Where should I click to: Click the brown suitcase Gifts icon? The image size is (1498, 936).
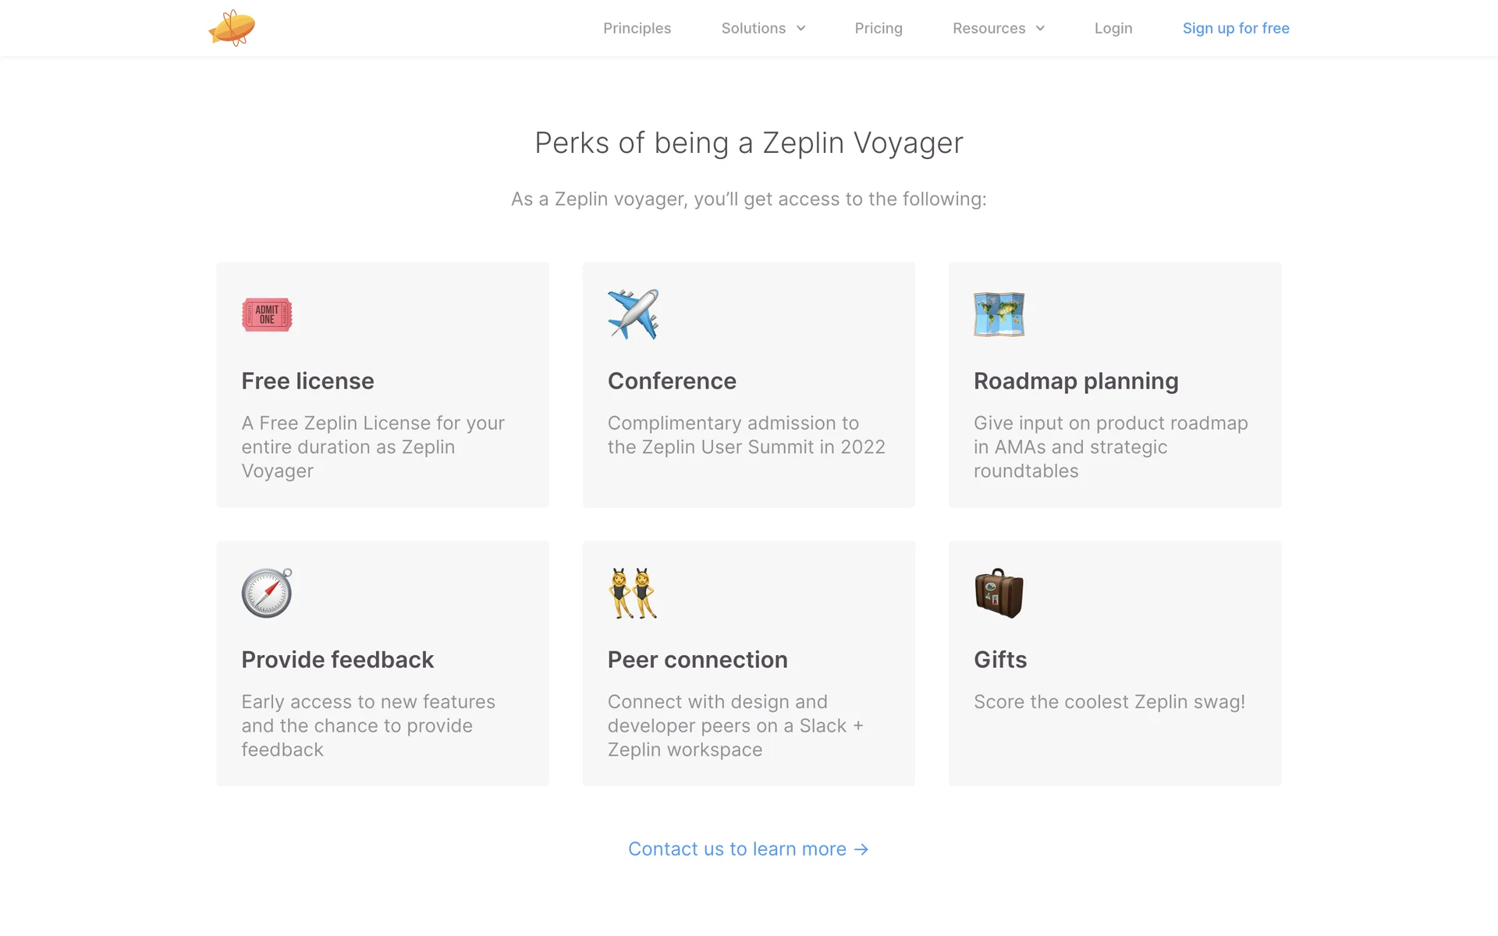pos(999,593)
